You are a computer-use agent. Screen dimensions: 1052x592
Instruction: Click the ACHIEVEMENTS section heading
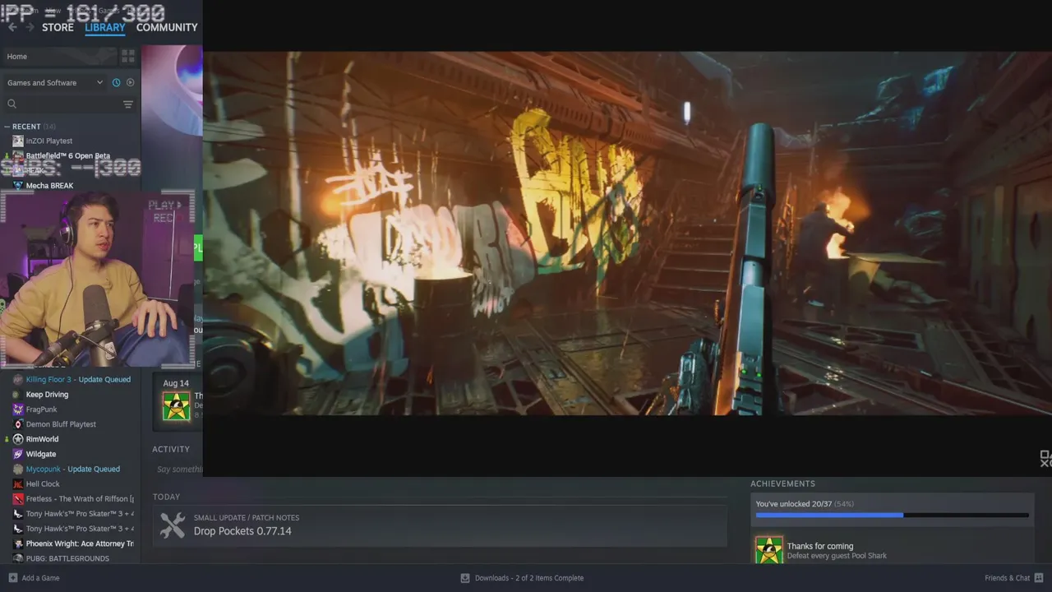point(782,483)
